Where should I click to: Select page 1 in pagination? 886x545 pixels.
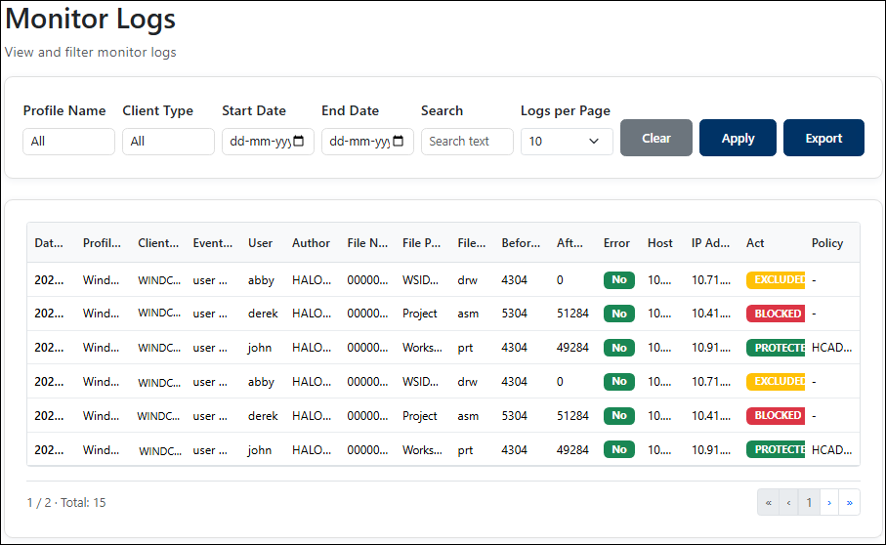809,502
